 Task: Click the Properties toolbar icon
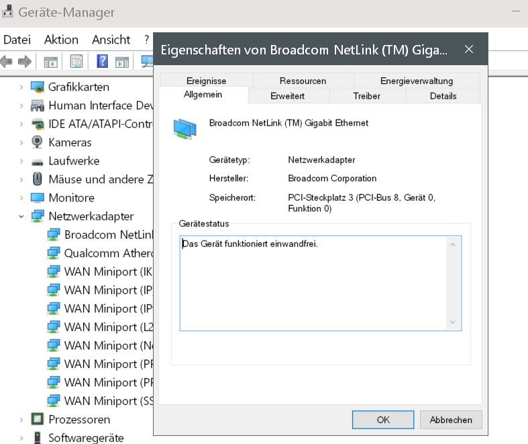click(76, 62)
